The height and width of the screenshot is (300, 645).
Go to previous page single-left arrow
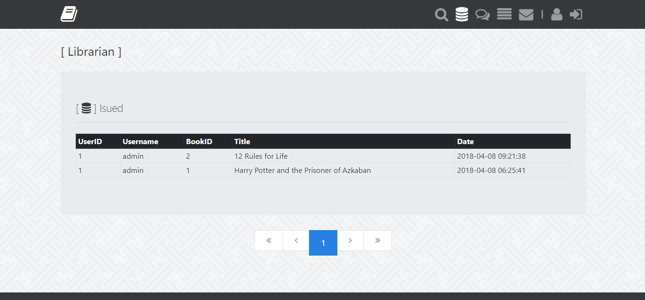click(296, 240)
